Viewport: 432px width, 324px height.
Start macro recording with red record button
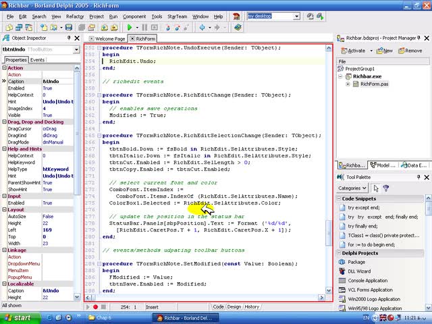tap(95, 306)
